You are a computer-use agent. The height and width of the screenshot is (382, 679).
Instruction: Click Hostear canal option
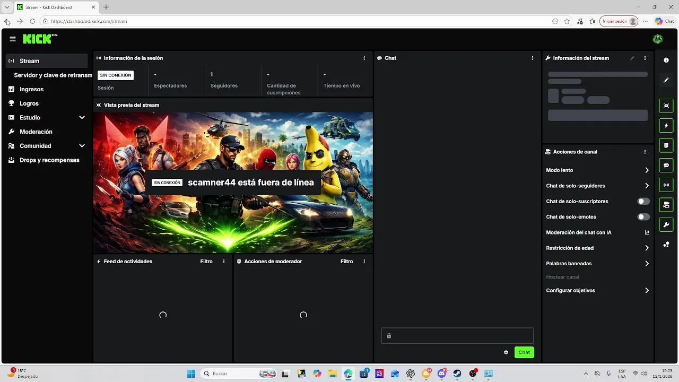click(562, 277)
